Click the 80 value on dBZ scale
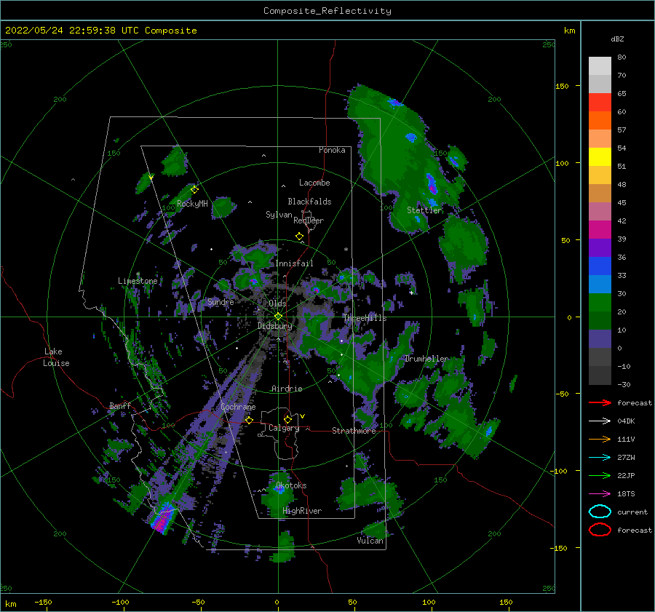The height and width of the screenshot is (612, 655). pyautogui.click(x=622, y=57)
